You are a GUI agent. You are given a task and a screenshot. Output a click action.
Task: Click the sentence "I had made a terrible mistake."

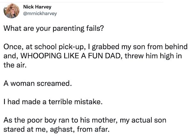[53, 103]
